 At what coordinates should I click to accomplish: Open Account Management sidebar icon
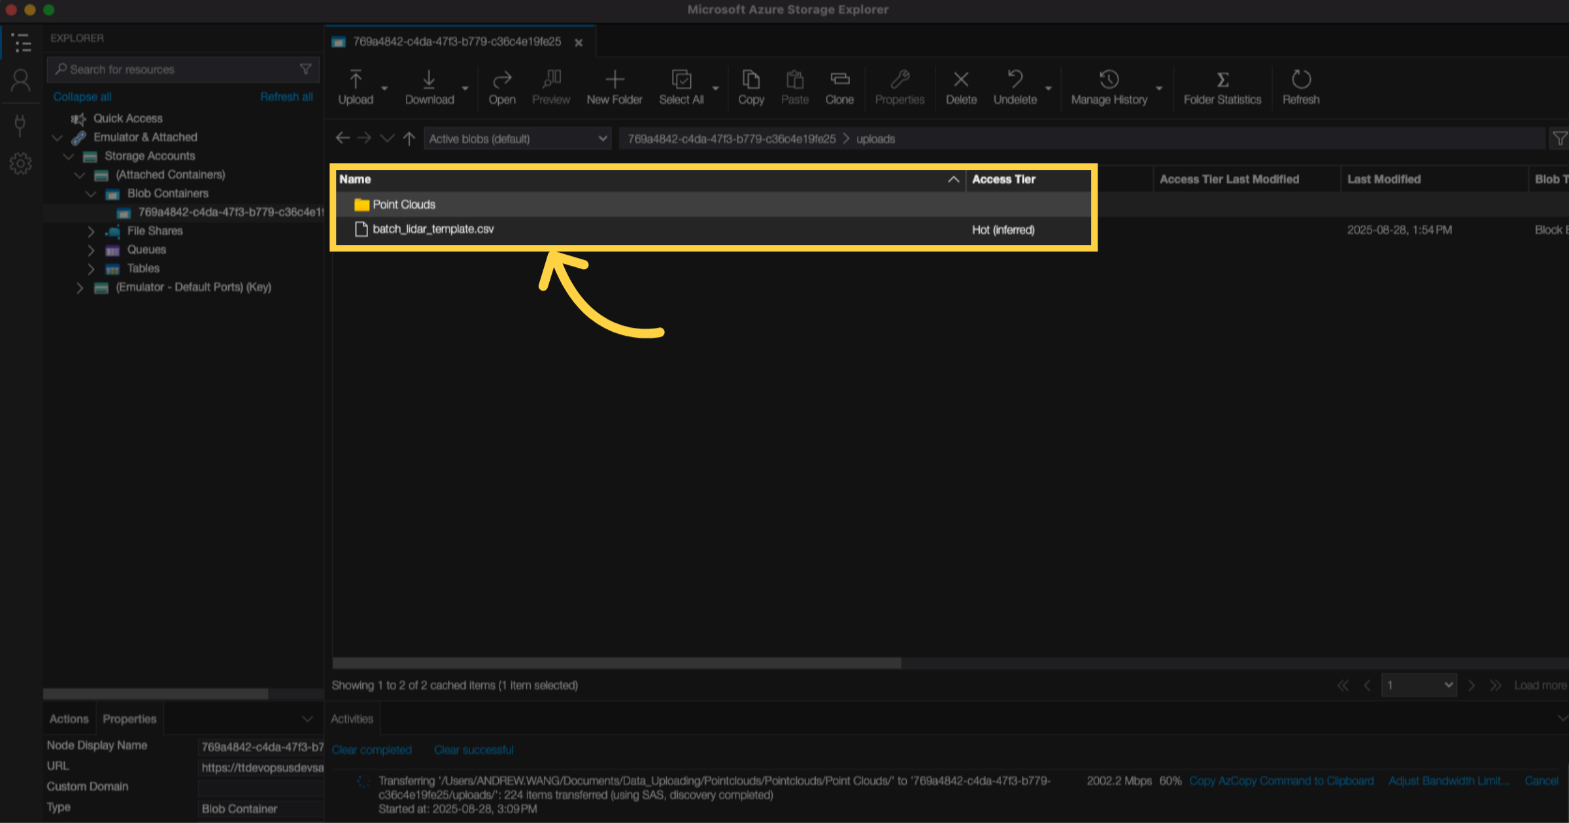[21, 81]
